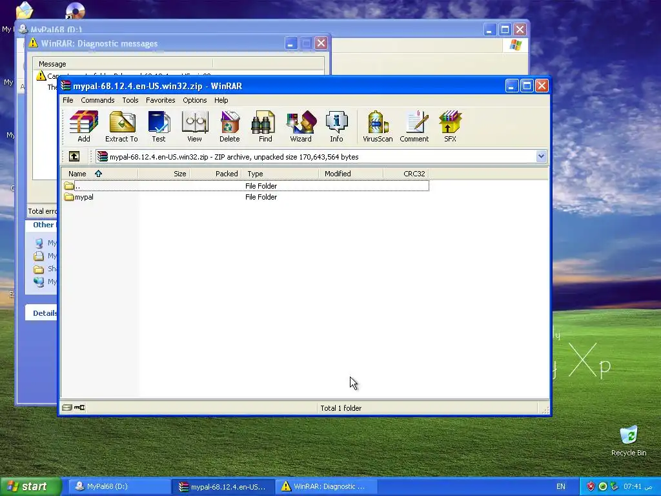Open the Comment tool
The height and width of the screenshot is (496, 661).
point(414,126)
